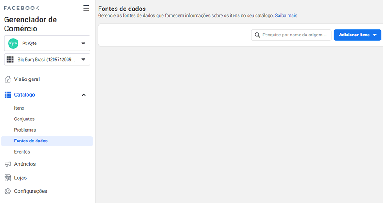Collapse the Catálogo section chevron
Screen dimensions: 383x203
click(84, 95)
